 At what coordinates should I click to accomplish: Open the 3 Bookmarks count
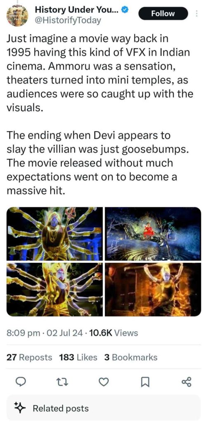click(130, 357)
